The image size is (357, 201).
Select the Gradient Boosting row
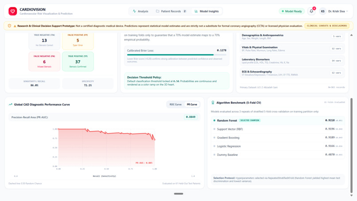pyautogui.click(x=278, y=138)
